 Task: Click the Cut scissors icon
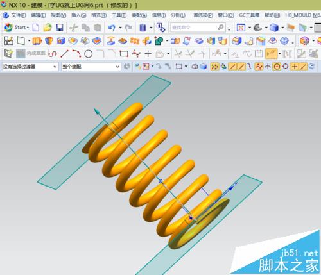point(74,28)
